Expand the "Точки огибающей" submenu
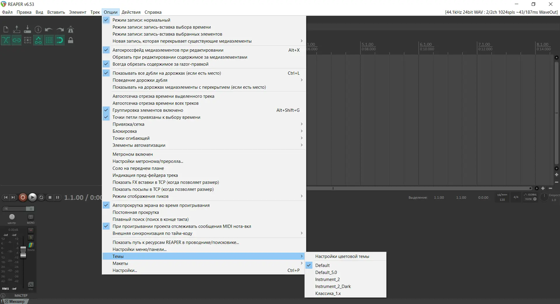Viewport: 560px width, 304px height. click(204, 138)
